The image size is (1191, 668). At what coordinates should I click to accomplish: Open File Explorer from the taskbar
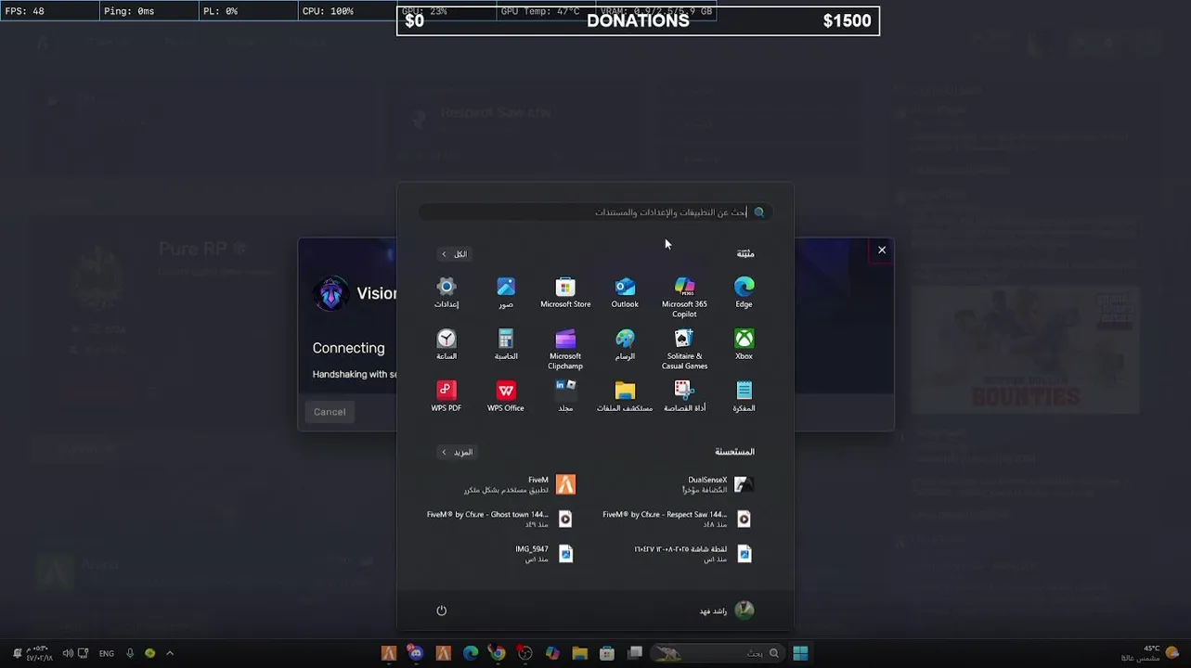coord(579,653)
